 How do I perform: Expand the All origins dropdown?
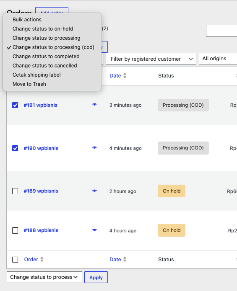click(218, 59)
